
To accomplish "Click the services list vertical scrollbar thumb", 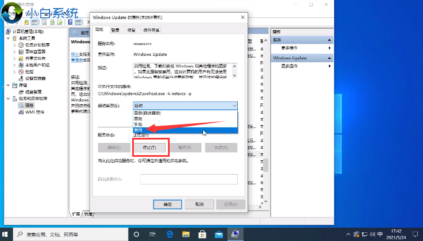I will pos(265,165).
